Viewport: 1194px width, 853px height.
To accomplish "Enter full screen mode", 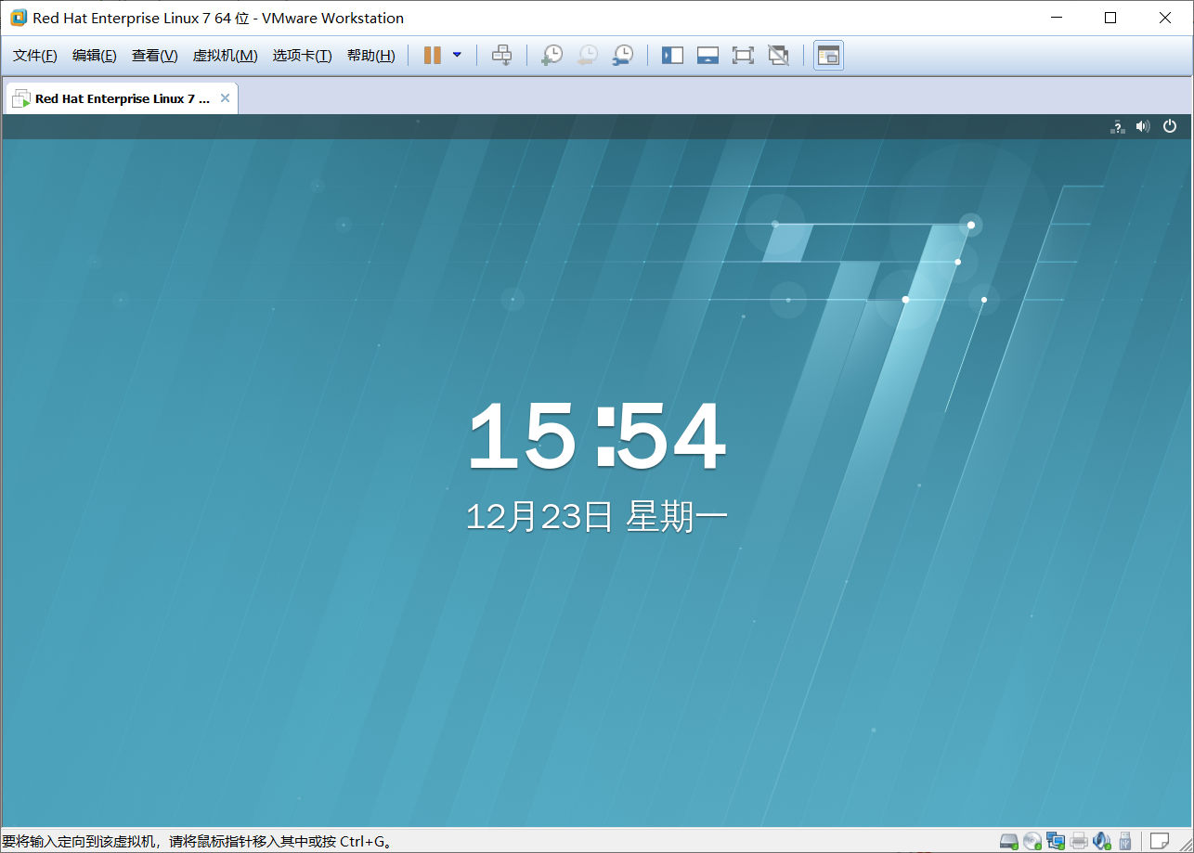I will tap(743, 55).
